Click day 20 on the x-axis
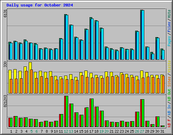 click(x=106, y=131)
